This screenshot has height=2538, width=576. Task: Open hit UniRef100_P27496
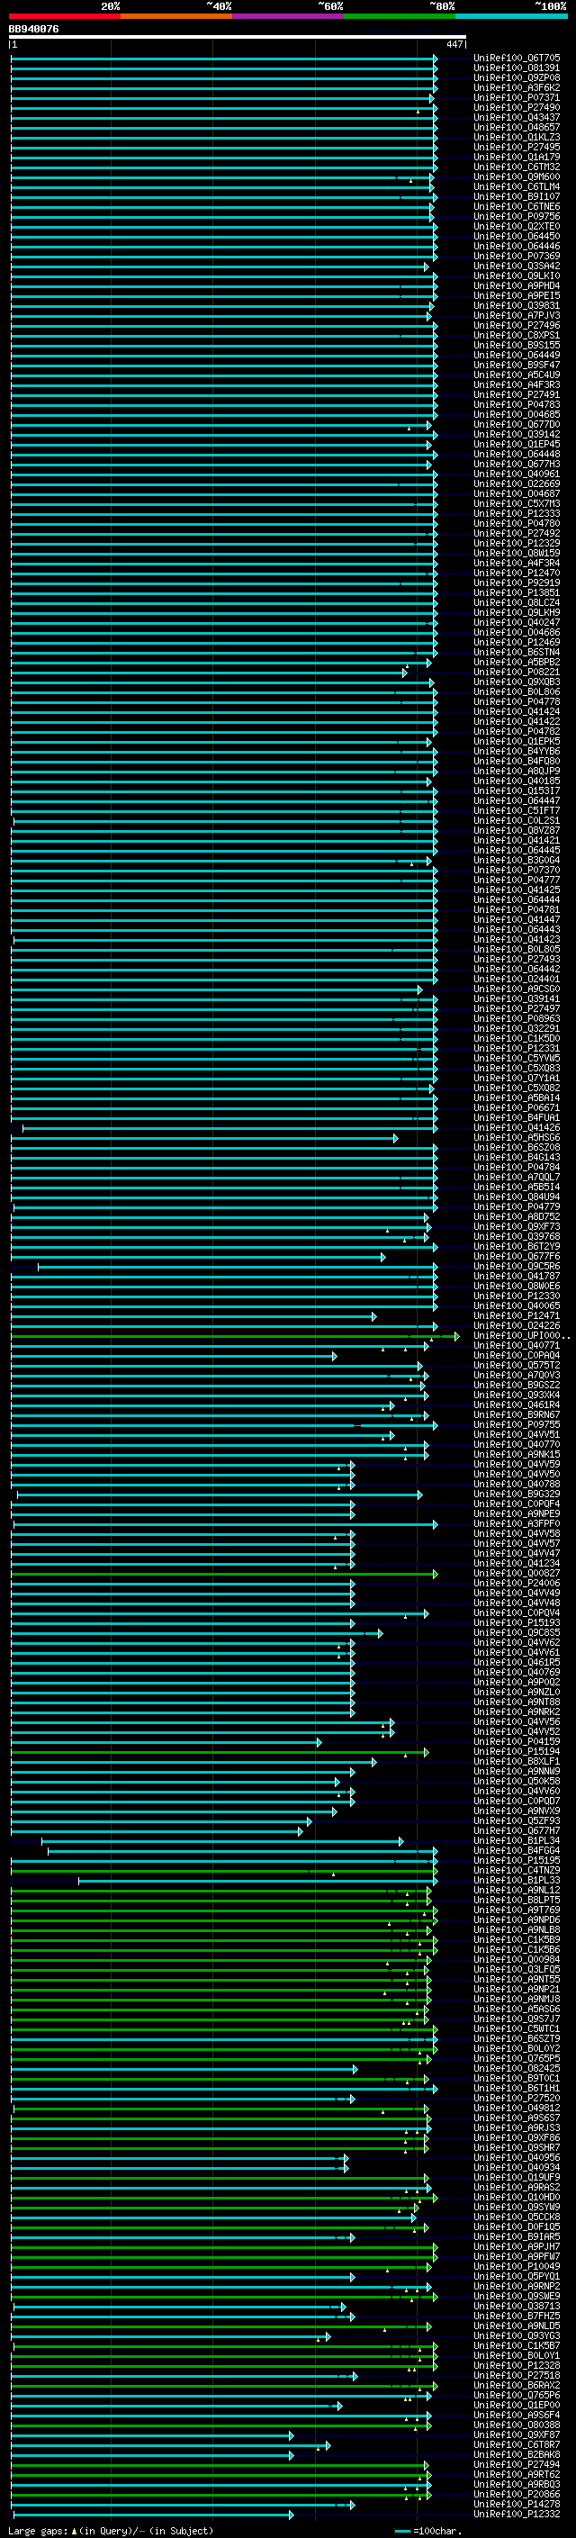point(517,325)
